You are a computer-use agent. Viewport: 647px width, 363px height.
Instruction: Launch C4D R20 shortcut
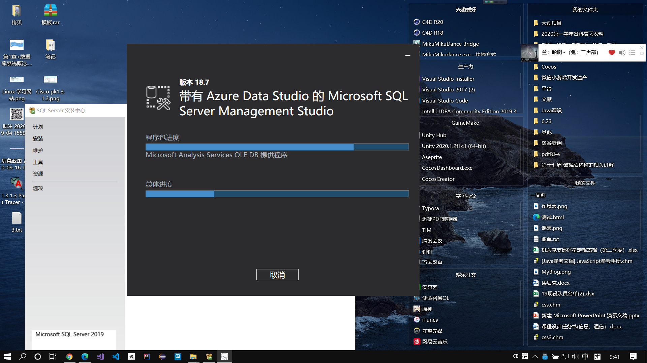429,22
